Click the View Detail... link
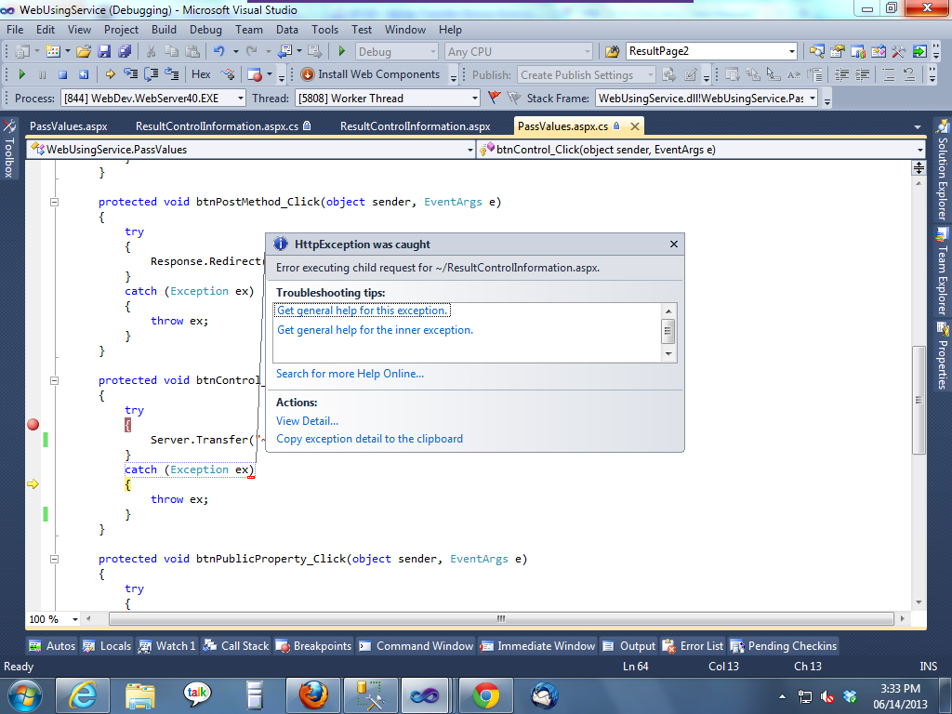This screenshot has width=952, height=714. tap(307, 421)
